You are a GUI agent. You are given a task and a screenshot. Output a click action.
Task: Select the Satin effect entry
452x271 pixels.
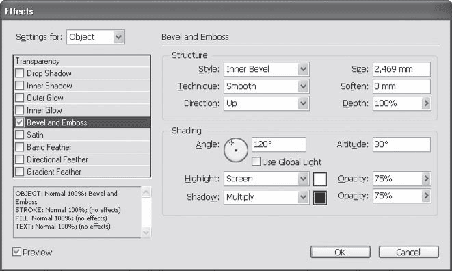(x=82, y=135)
